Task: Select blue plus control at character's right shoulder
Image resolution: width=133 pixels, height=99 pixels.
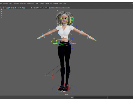Action: click(54, 26)
